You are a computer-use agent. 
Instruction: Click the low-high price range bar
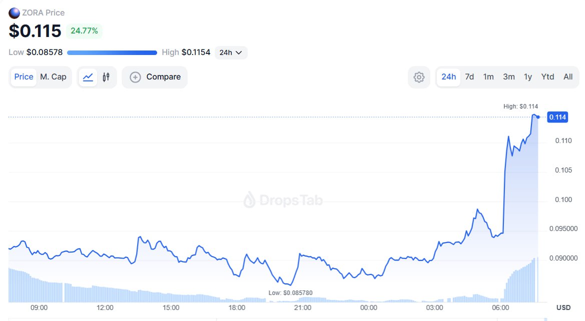[112, 52]
